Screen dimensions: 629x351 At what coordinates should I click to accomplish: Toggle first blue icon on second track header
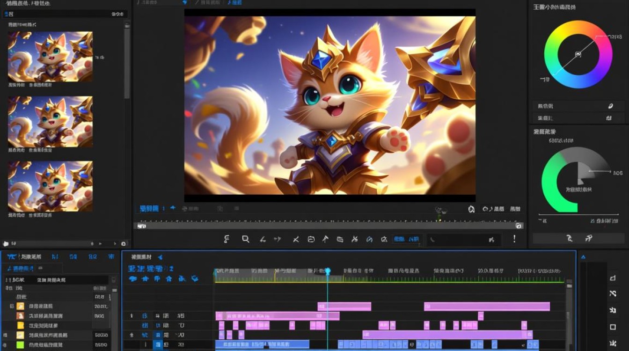pos(145,325)
